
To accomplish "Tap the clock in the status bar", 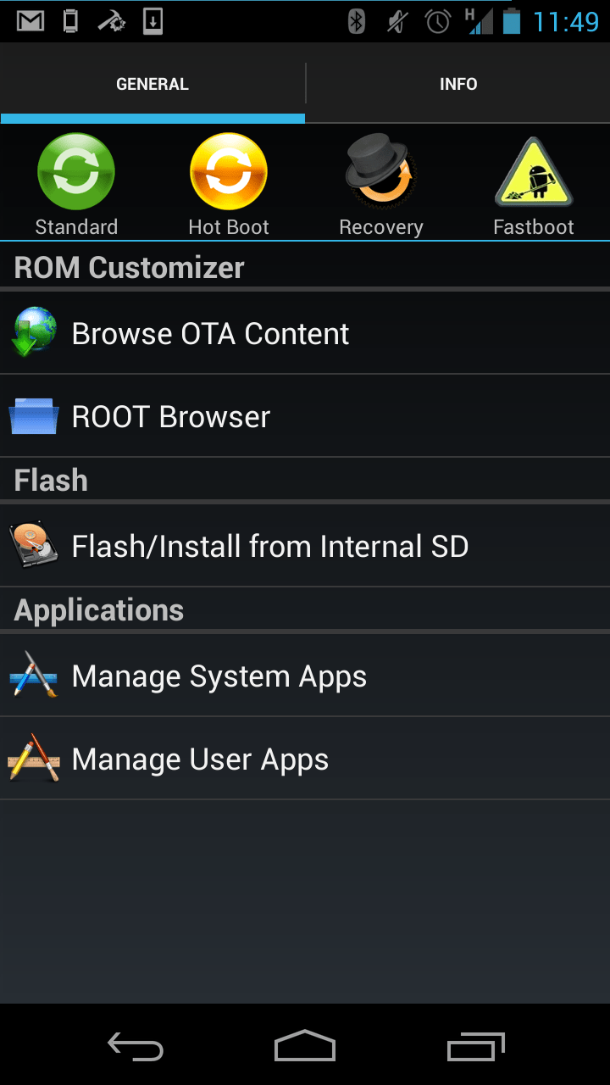I will click(x=566, y=22).
